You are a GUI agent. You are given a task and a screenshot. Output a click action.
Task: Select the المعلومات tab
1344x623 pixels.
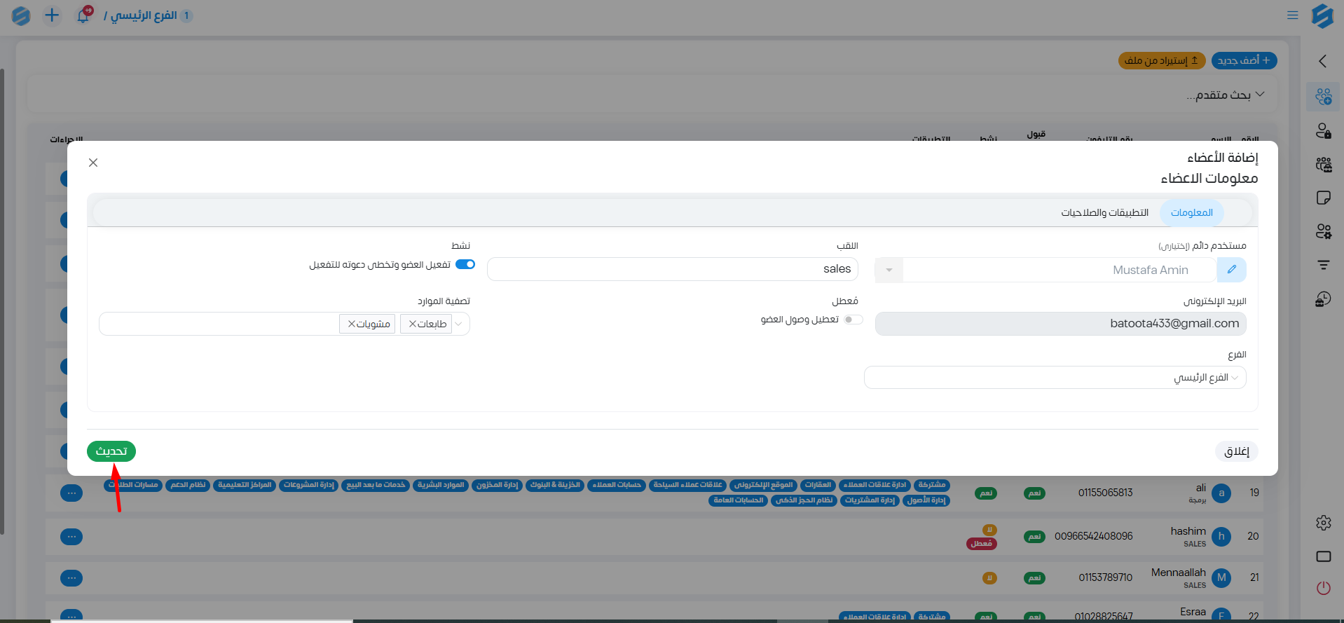tap(1191, 213)
